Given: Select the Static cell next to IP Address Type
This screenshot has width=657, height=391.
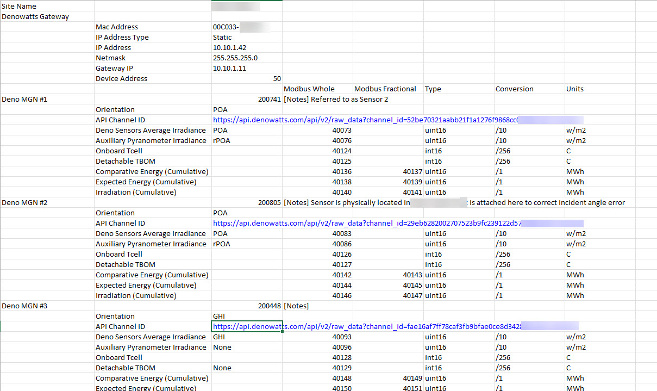Looking at the screenshot, I should tap(220, 37).
